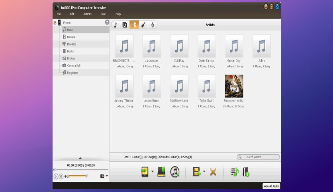Open the Edit menu
The image size is (333, 192).
pyautogui.click(x=72, y=14)
